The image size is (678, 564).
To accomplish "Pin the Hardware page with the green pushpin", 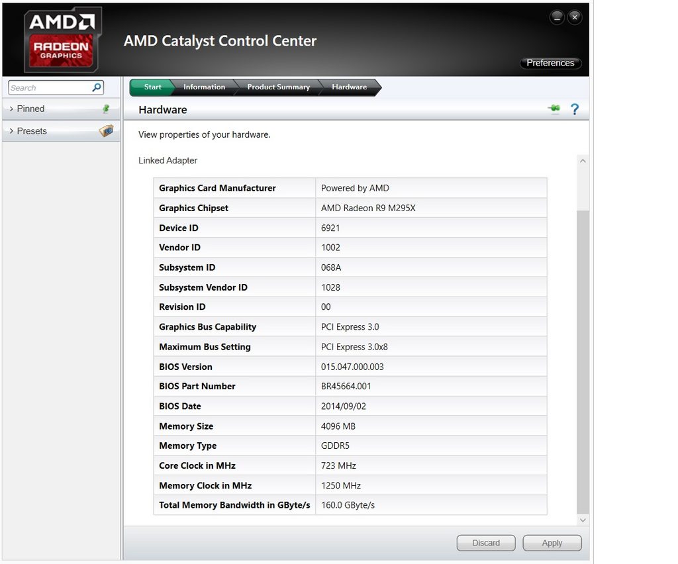I will (554, 109).
